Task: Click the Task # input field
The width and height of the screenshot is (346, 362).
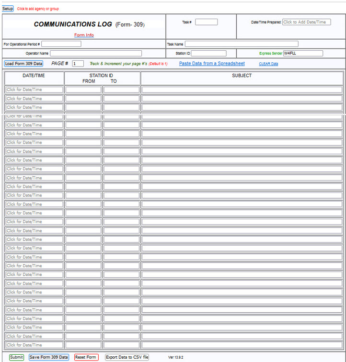Action: [x=206, y=22]
